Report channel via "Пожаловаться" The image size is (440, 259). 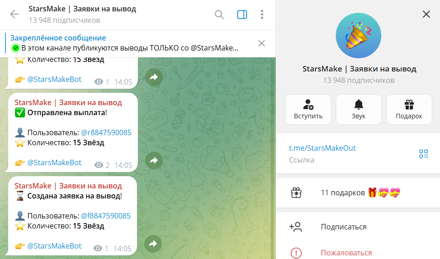tap(346, 253)
